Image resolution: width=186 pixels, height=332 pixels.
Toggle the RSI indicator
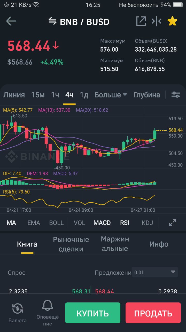point(125,223)
